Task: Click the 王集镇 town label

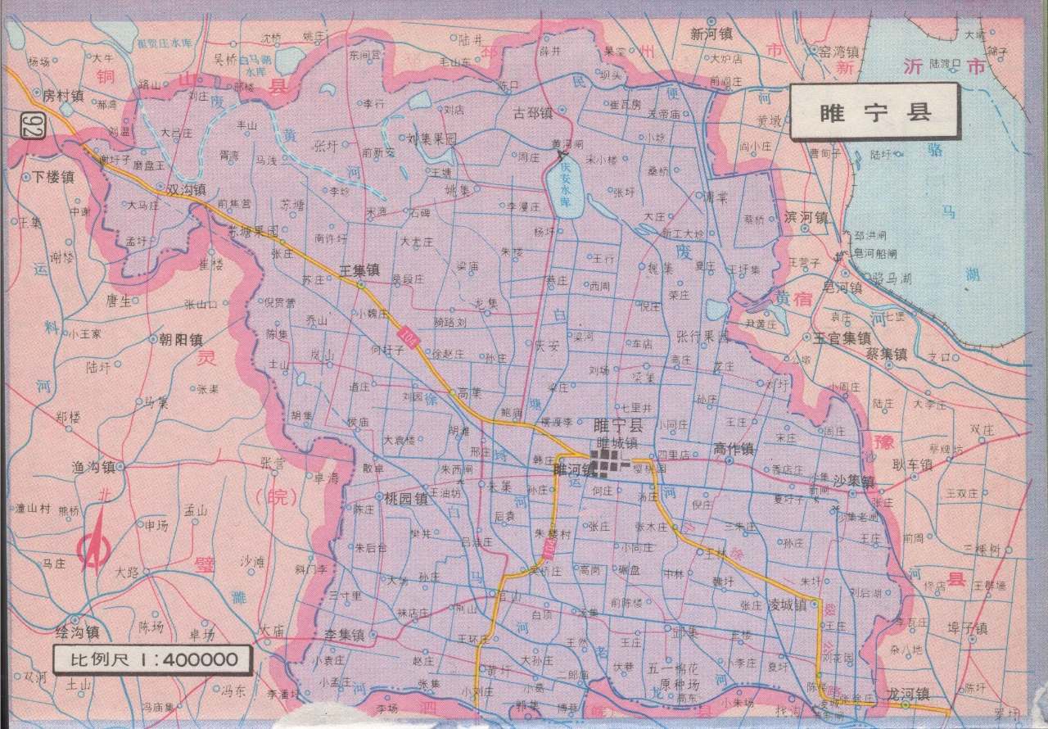Action: click(359, 269)
